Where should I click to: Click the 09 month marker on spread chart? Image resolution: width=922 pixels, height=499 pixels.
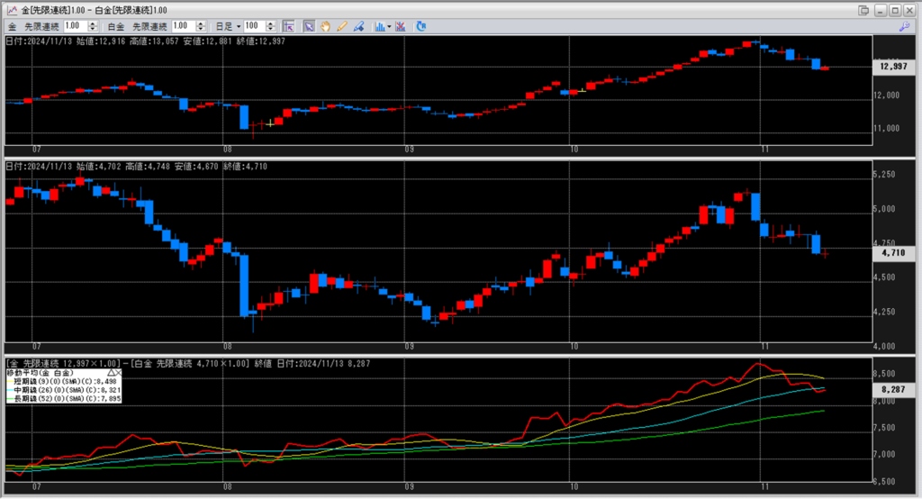coord(410,486)
